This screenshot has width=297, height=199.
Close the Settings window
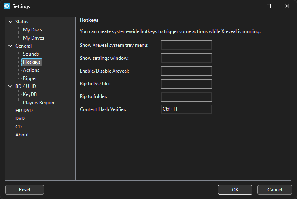[x=287, y=6]
